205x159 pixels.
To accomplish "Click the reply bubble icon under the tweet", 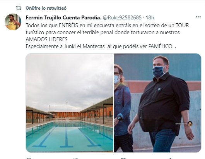I will pos(29,158).
